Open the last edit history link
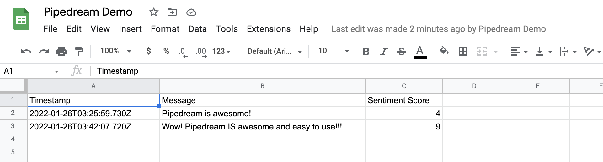Viewport: 603px width, 162px height. point(438,29)
